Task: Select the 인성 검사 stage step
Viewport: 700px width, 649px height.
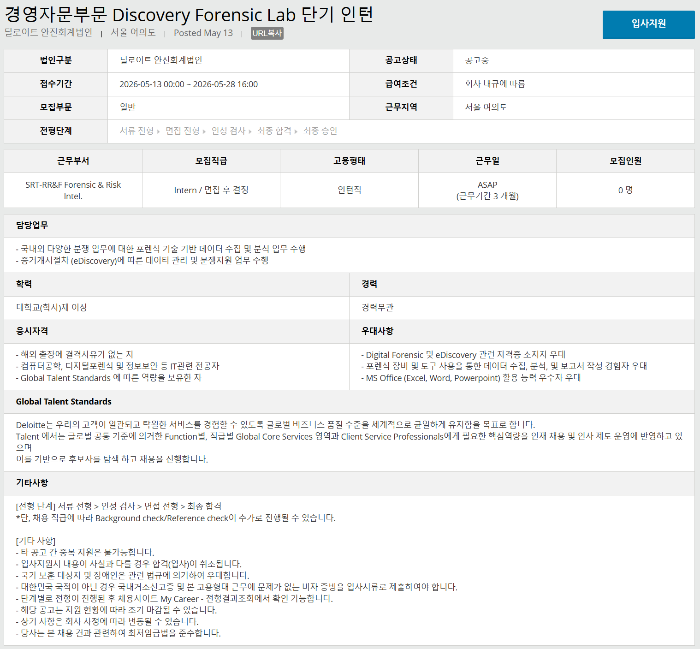Action: point(228,131)
